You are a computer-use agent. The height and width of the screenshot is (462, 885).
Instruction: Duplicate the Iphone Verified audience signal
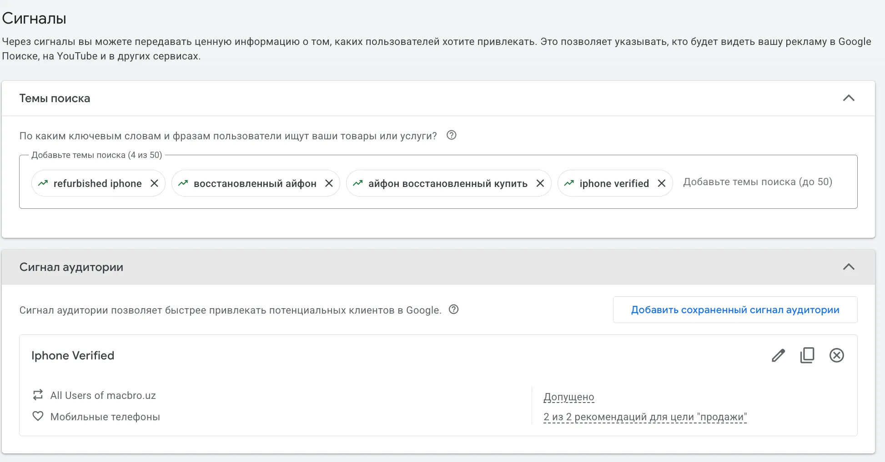[x=807, y=355]
